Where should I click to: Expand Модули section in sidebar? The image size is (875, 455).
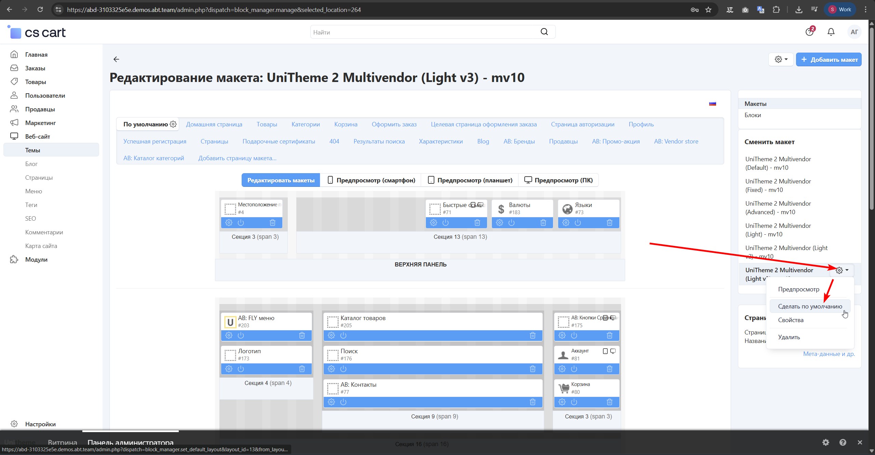[x=36, y=260]
